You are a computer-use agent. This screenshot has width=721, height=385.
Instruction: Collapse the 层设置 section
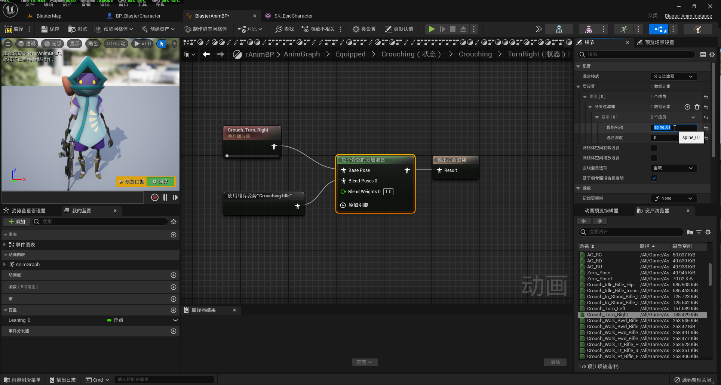[578, 86]
